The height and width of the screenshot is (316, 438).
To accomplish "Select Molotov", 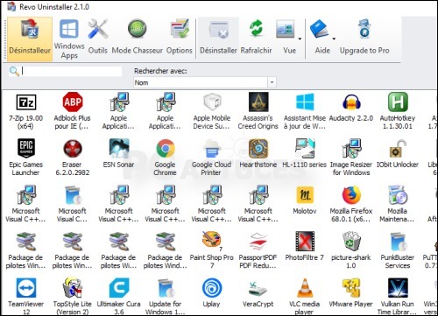I will point(305,200).
